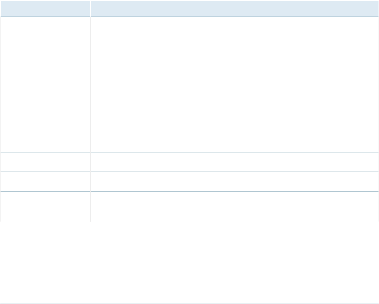Select the second-row cell in the left column
The image size is (379, 304).
click(x=45, y=162)
